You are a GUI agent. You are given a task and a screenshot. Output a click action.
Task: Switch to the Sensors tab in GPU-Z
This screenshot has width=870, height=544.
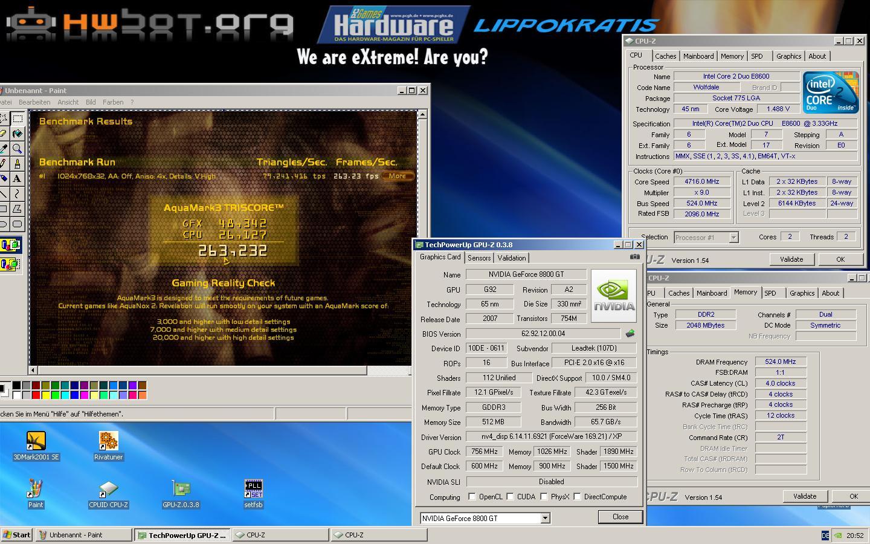479,258
